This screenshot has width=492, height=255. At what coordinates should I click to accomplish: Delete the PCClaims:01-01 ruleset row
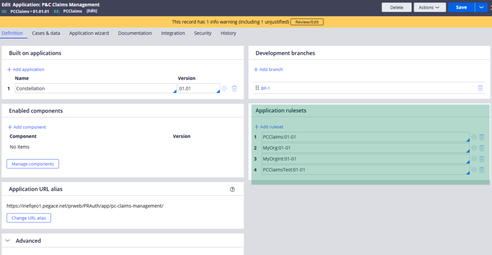482,137
